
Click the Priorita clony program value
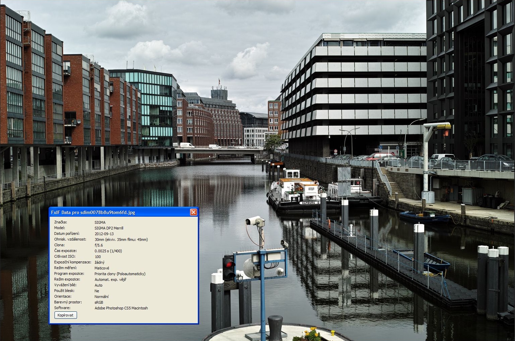(x=120, y=274)
